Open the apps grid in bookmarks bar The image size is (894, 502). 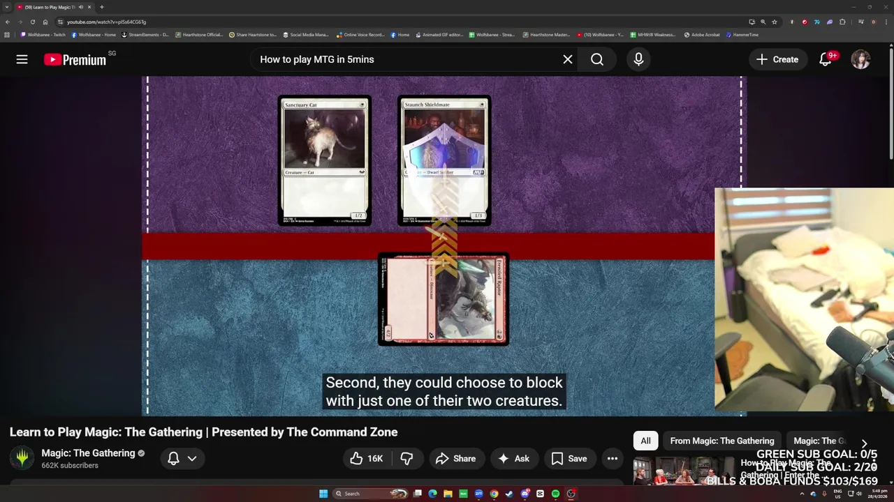pos(7,34)
